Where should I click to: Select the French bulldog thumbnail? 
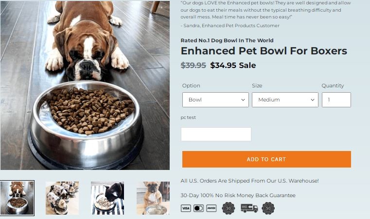point(153,198)
